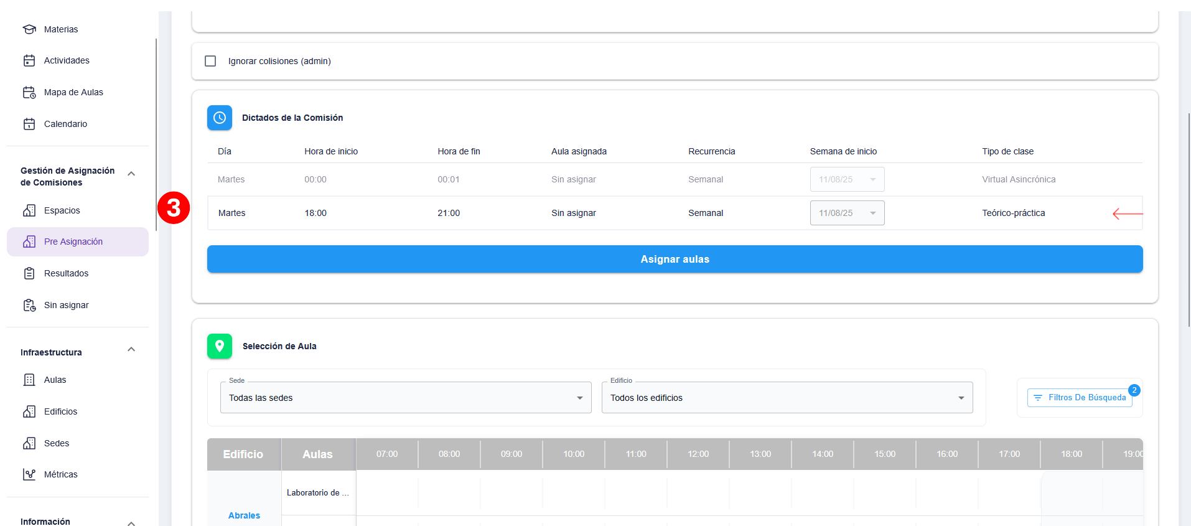This screenshot has width=1191, height=526.
Task: Click the Aulas column header
Action: (318, 454)
